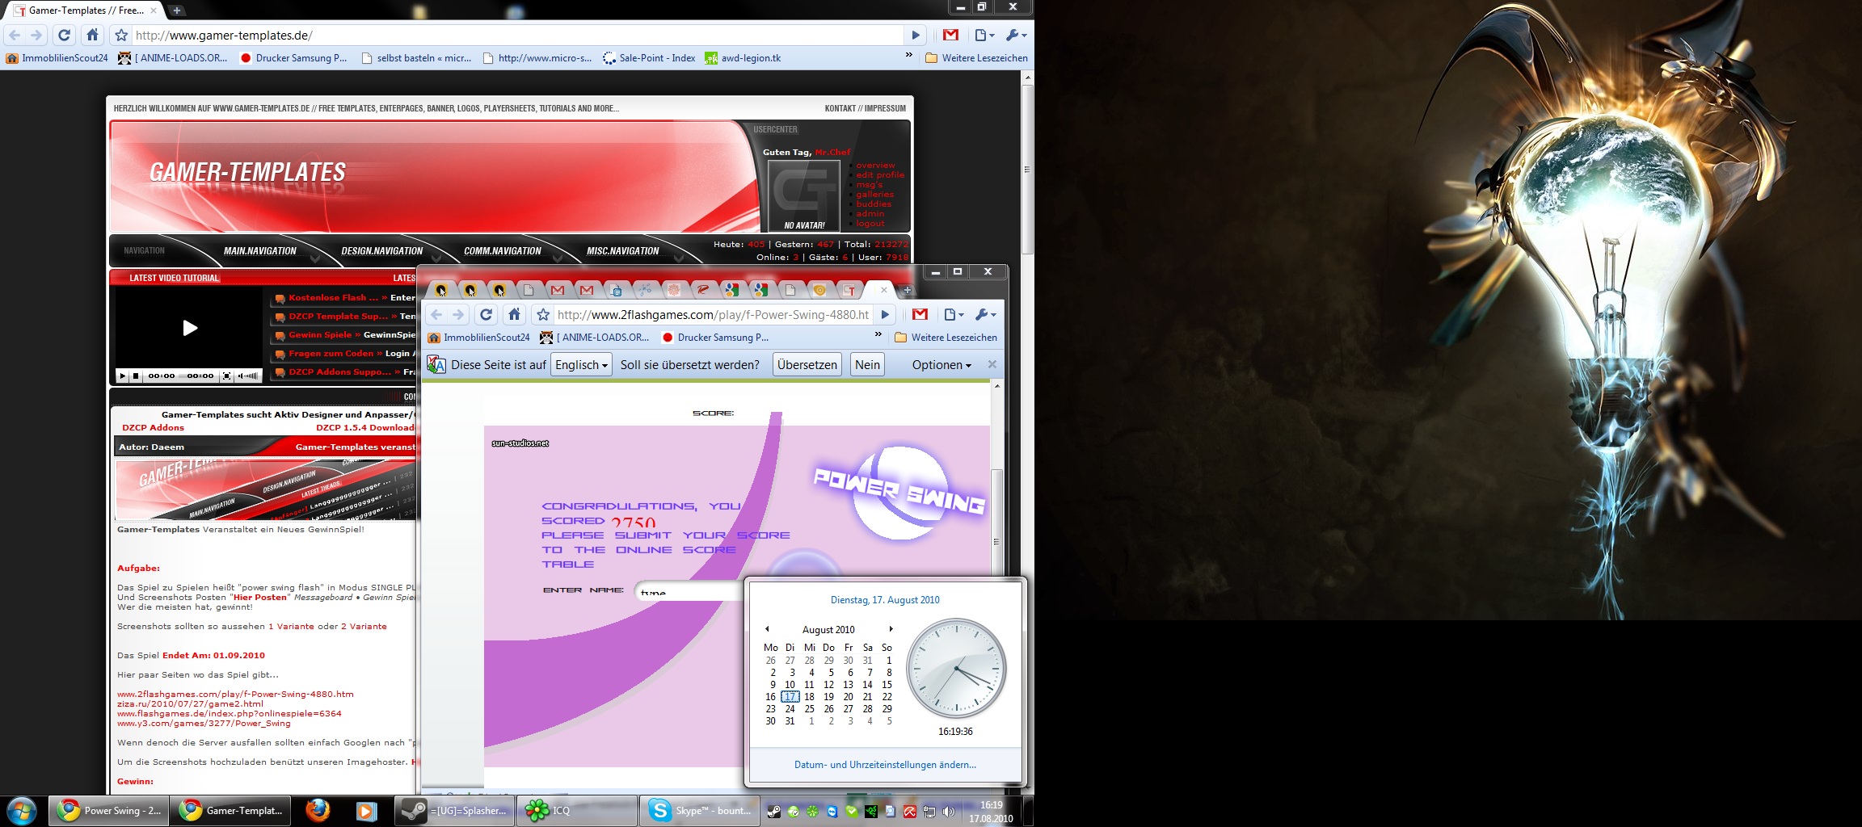Play the latest video tutorial
Image resolution: width=1862 pixels, height=827 pixels.
[x=189, y=328]
